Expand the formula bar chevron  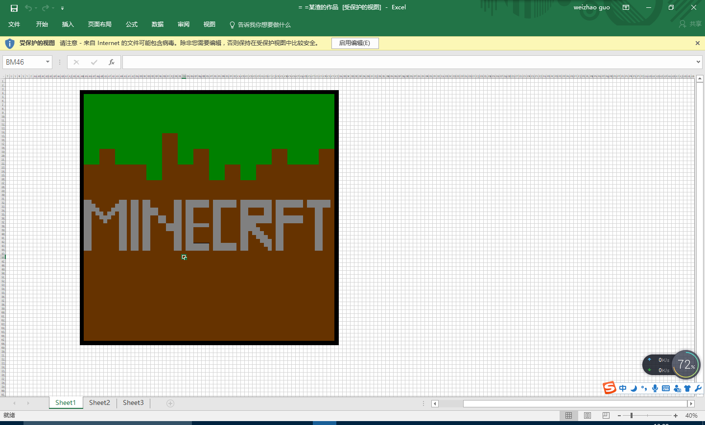tap(699, 62)
